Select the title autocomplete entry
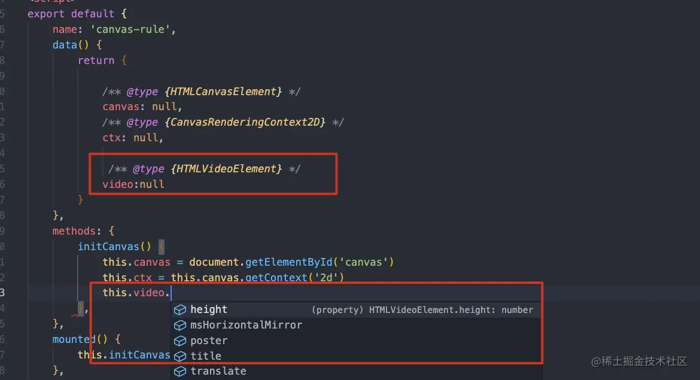This screenshot has width=700, height=380. (357, 356)
